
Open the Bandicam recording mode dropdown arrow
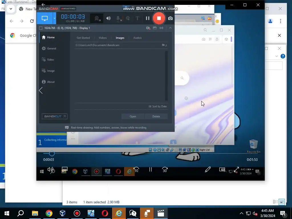(54, 18)
